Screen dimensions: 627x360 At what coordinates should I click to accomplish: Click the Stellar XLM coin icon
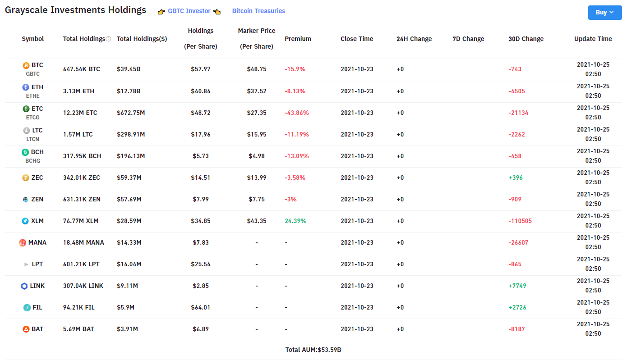tap(26, 221)
